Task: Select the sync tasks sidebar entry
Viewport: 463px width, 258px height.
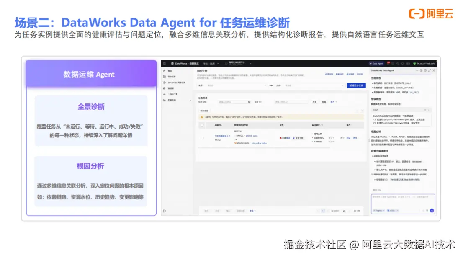Action: [171, 77]
